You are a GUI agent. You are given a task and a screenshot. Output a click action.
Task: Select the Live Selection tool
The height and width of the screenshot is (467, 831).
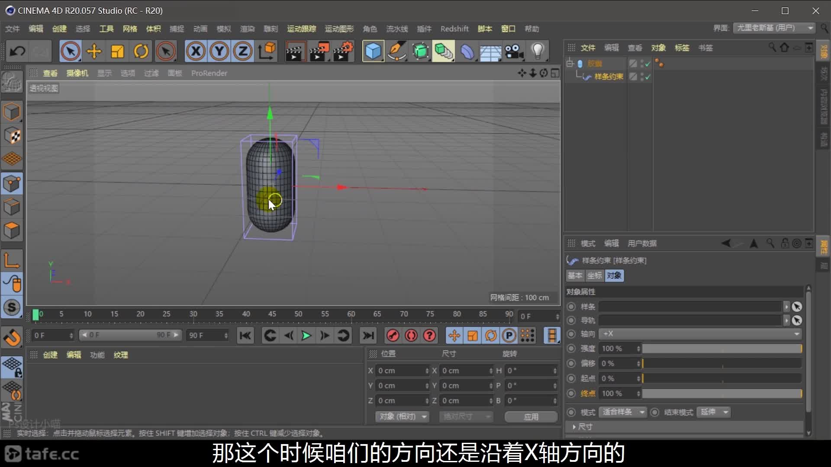click(70, 51)
